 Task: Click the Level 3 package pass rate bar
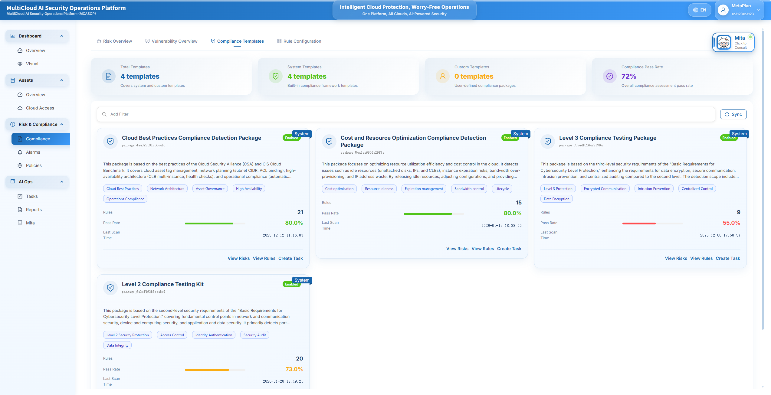[x=652, y=223]
